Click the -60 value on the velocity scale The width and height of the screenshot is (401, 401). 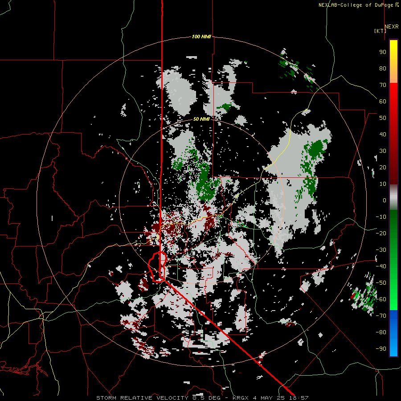381,299
